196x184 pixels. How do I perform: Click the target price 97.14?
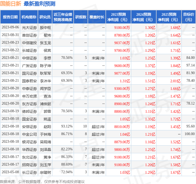click(190, 65)
